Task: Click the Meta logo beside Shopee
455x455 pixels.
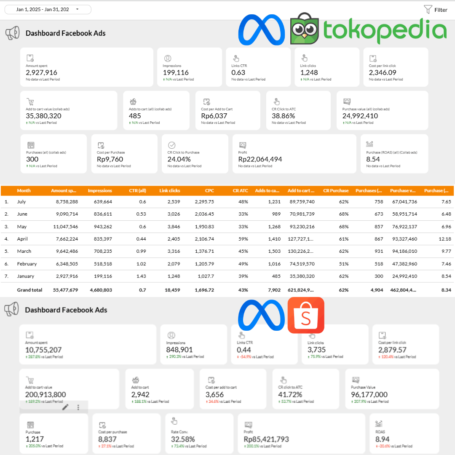Action: tap(261, 315)
